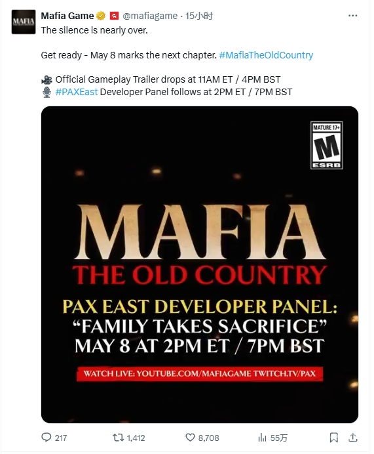Viewport: 374px width, 454px height.
Task: Click the Mafia Game display name
Action: [67, 16]
